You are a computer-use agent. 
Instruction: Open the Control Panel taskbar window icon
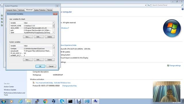(87, 101)
